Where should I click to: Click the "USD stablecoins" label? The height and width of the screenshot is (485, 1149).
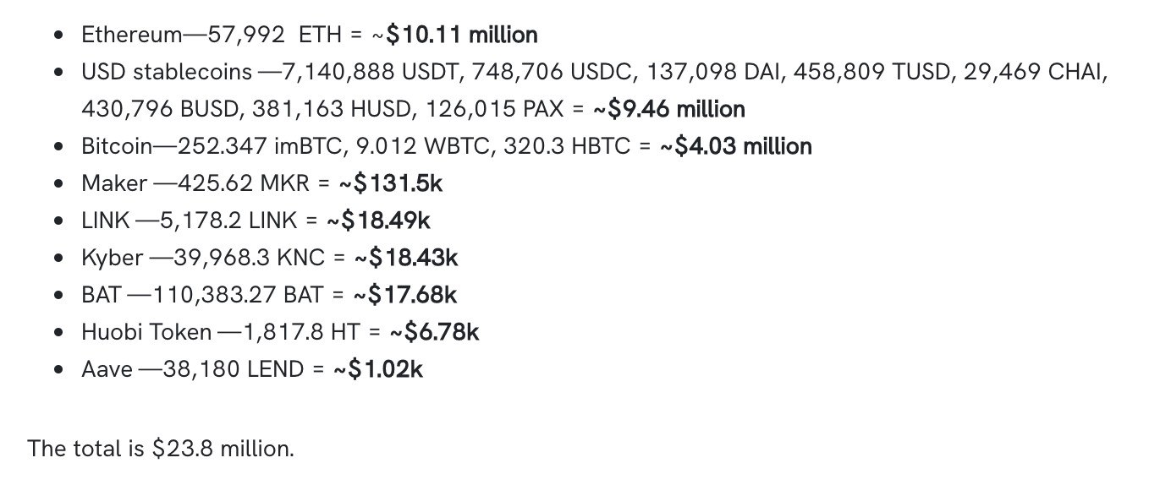[x=166, y=72]
